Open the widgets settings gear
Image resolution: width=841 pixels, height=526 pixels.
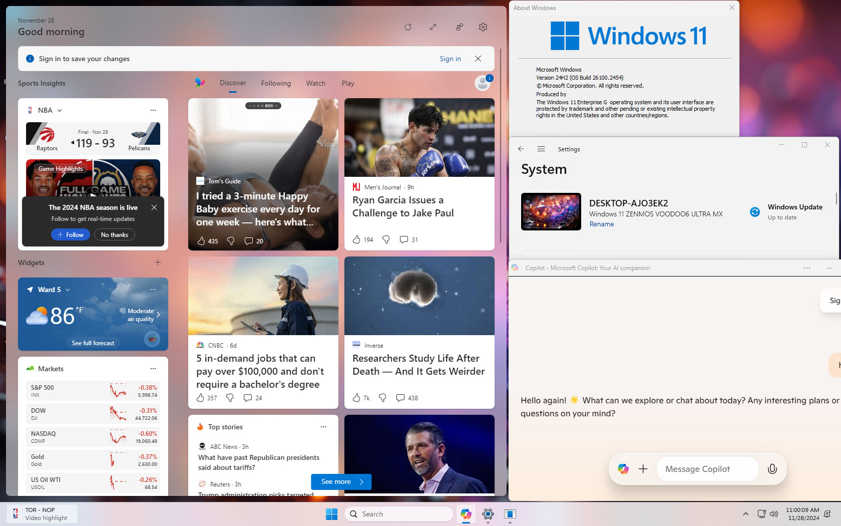pyautogui.click(x=483, y=27)
